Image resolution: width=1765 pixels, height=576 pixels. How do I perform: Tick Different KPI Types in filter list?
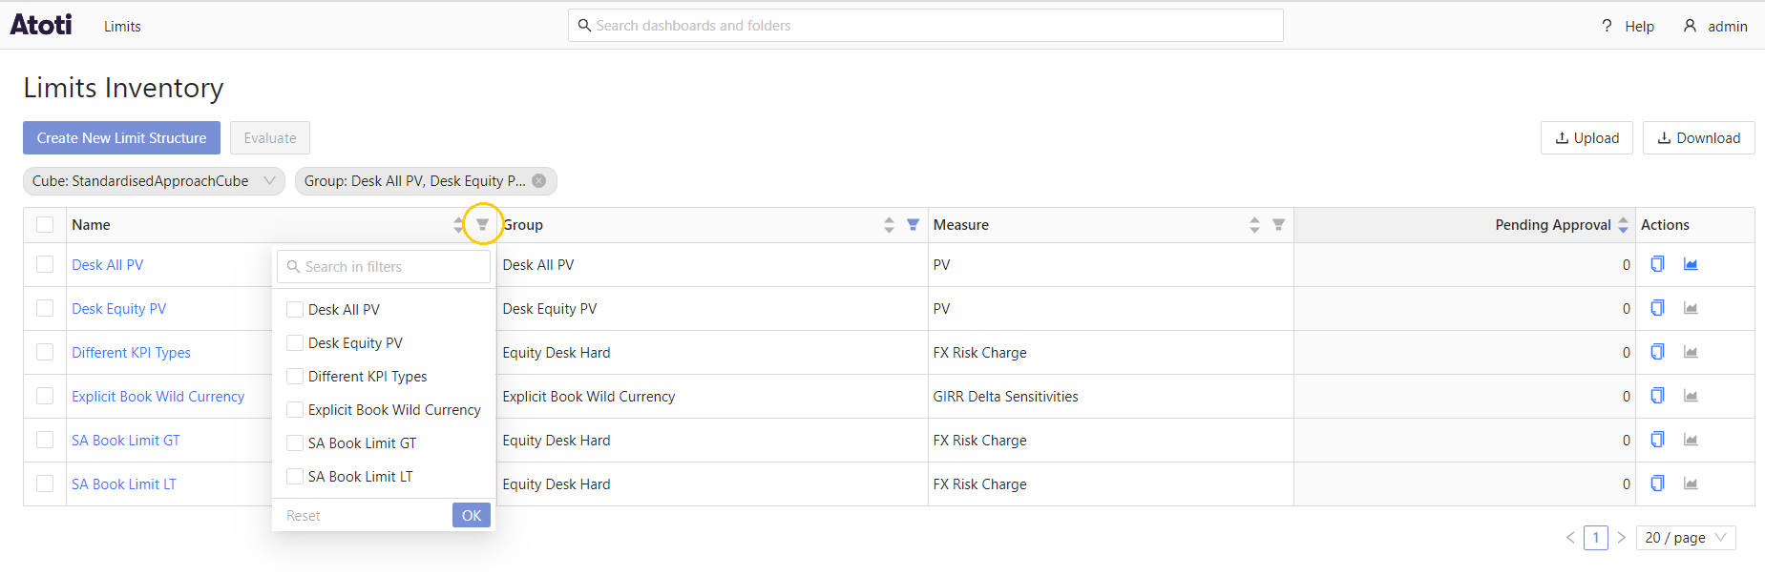coord(295,376)
